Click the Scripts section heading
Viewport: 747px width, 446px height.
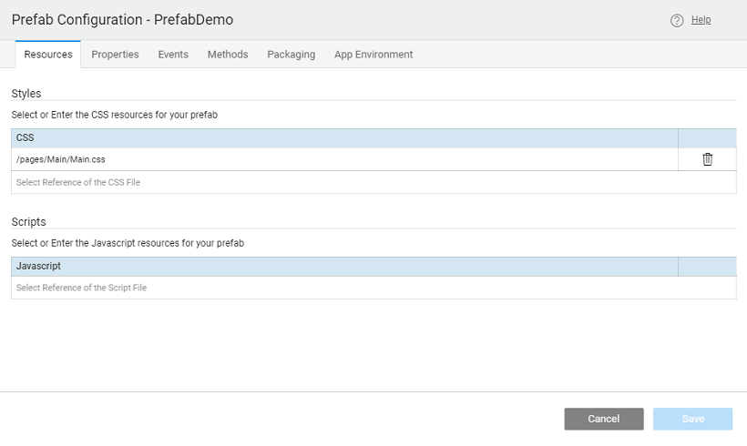click(28, 221)
